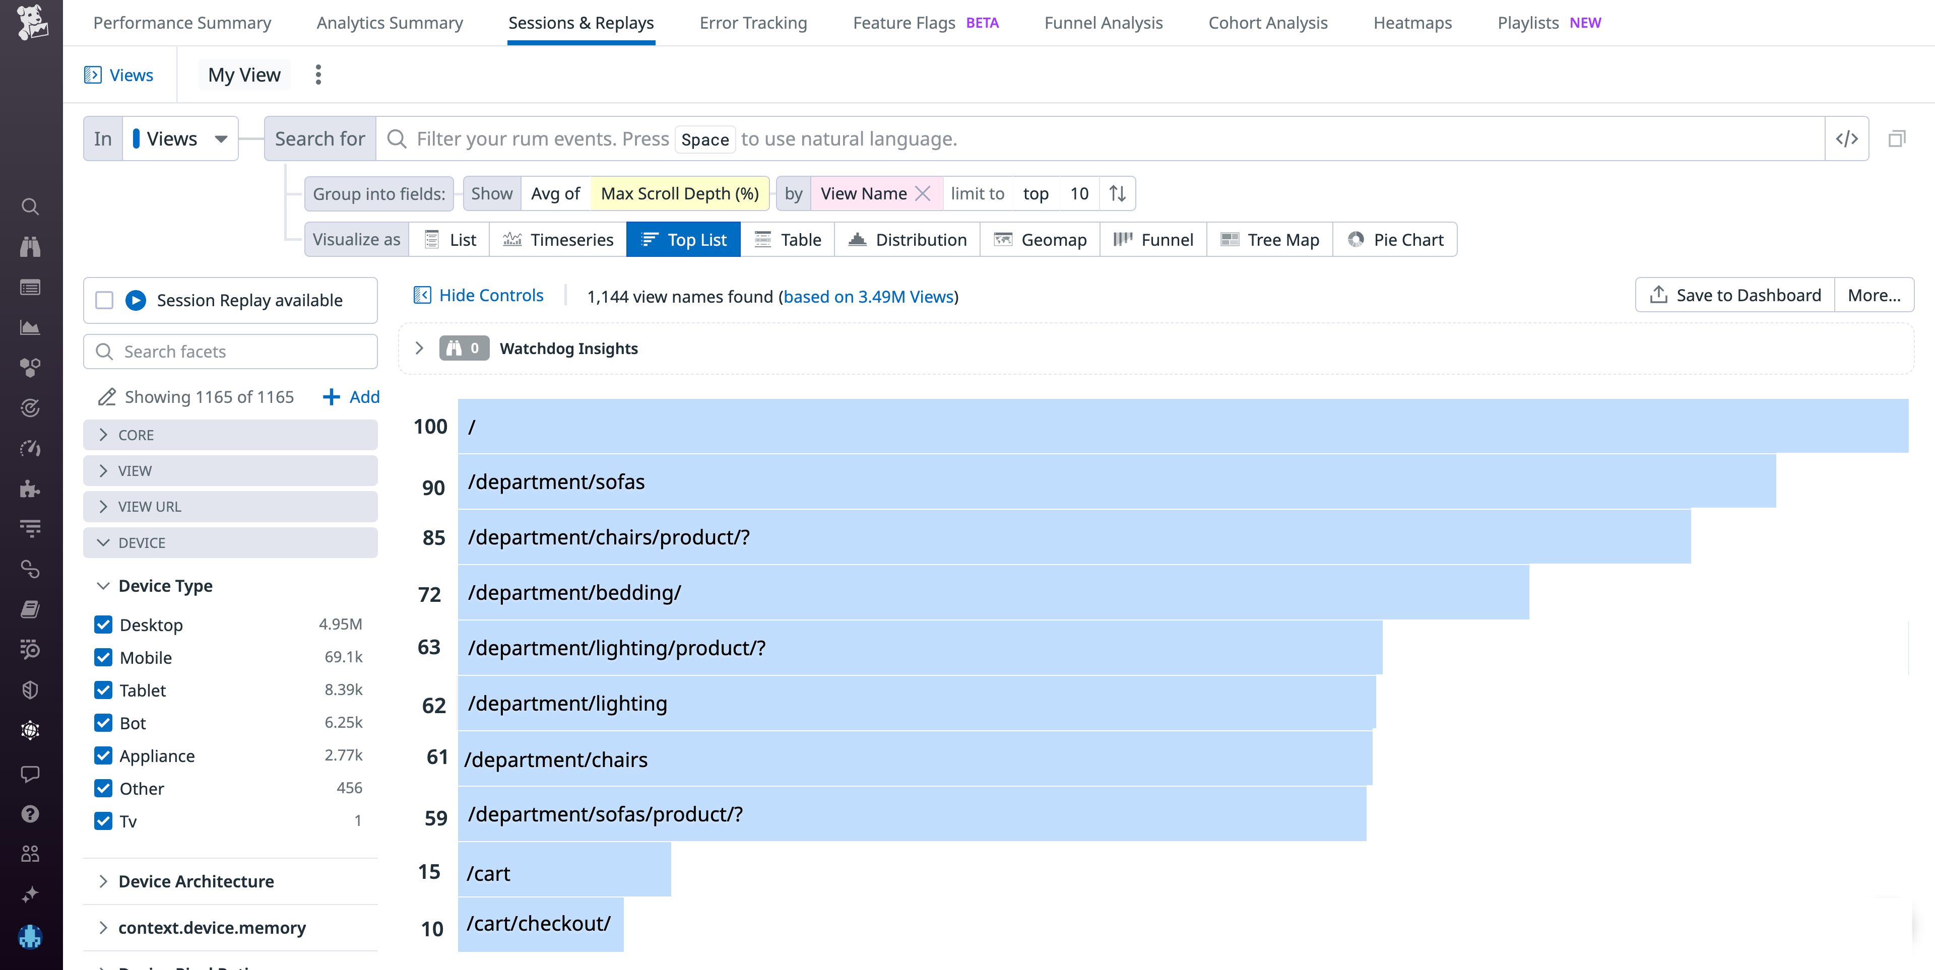The image size is (1935, 970).
Task: Uncheck the Desktop device type filter
Action: click(104, 624)
